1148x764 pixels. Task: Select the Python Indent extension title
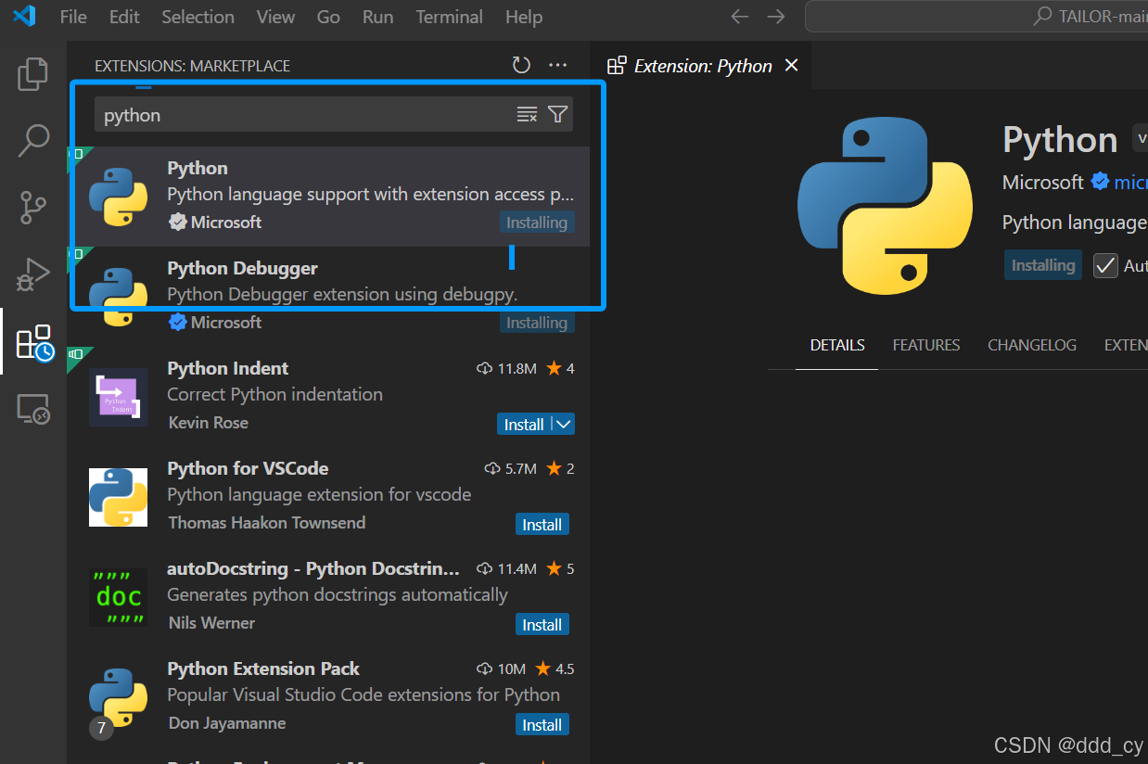pyautogui.click(x=227, y=368)
